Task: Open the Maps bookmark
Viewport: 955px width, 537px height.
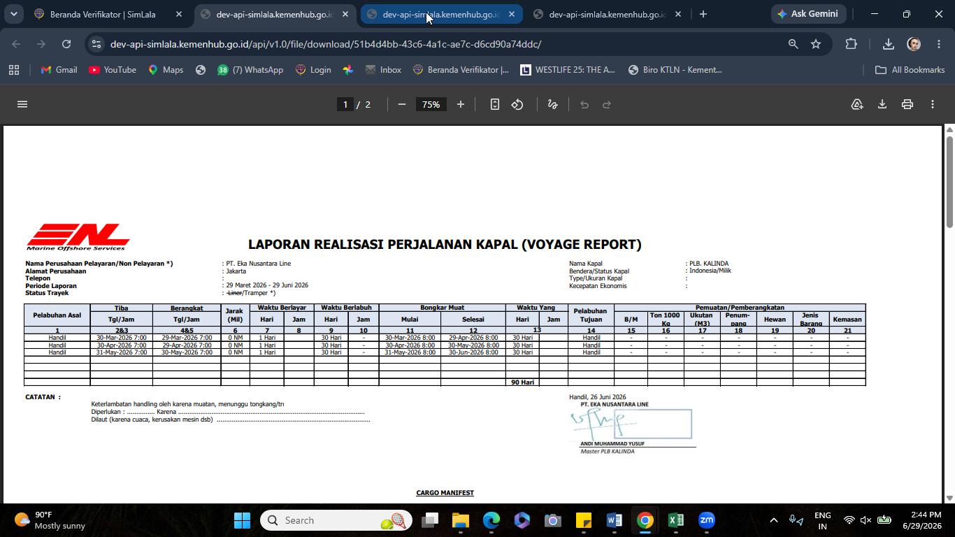Action: point(166,70)
